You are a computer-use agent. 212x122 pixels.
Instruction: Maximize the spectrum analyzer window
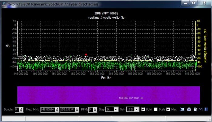[x=193, y=3]
